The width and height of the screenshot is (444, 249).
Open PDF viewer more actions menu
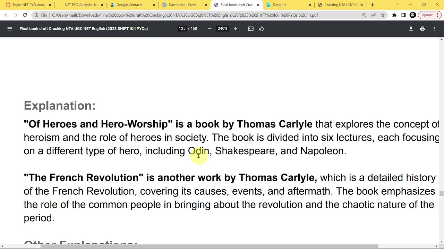434,29
